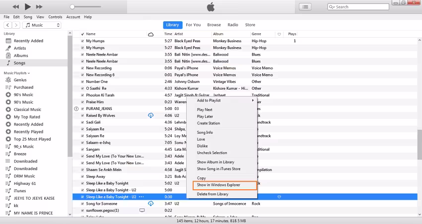Click the cloud column header icon
Viewport: 422px width, 224px height.
(x=151, y=34)
